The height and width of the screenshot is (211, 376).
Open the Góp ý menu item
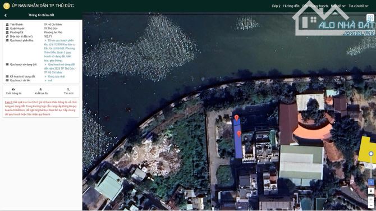(x=276, y=6)
